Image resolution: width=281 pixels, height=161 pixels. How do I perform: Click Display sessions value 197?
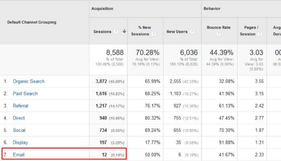click(103, 142)
